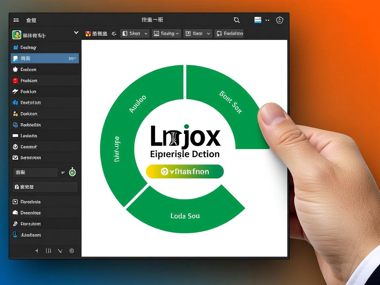Viewport: 380px width, 285px height.
Task: Click the clock icon at top right
Action: coord(279,20)
